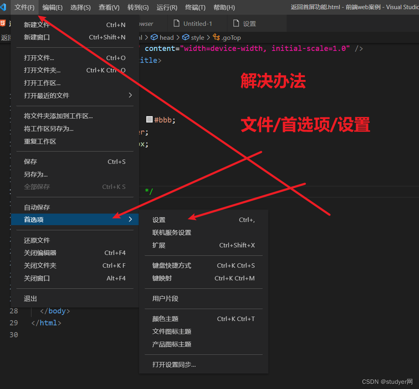This screenshot has width=419, height=389.
Task: Click 退出 to exit the application
Action: coord(31,298)
